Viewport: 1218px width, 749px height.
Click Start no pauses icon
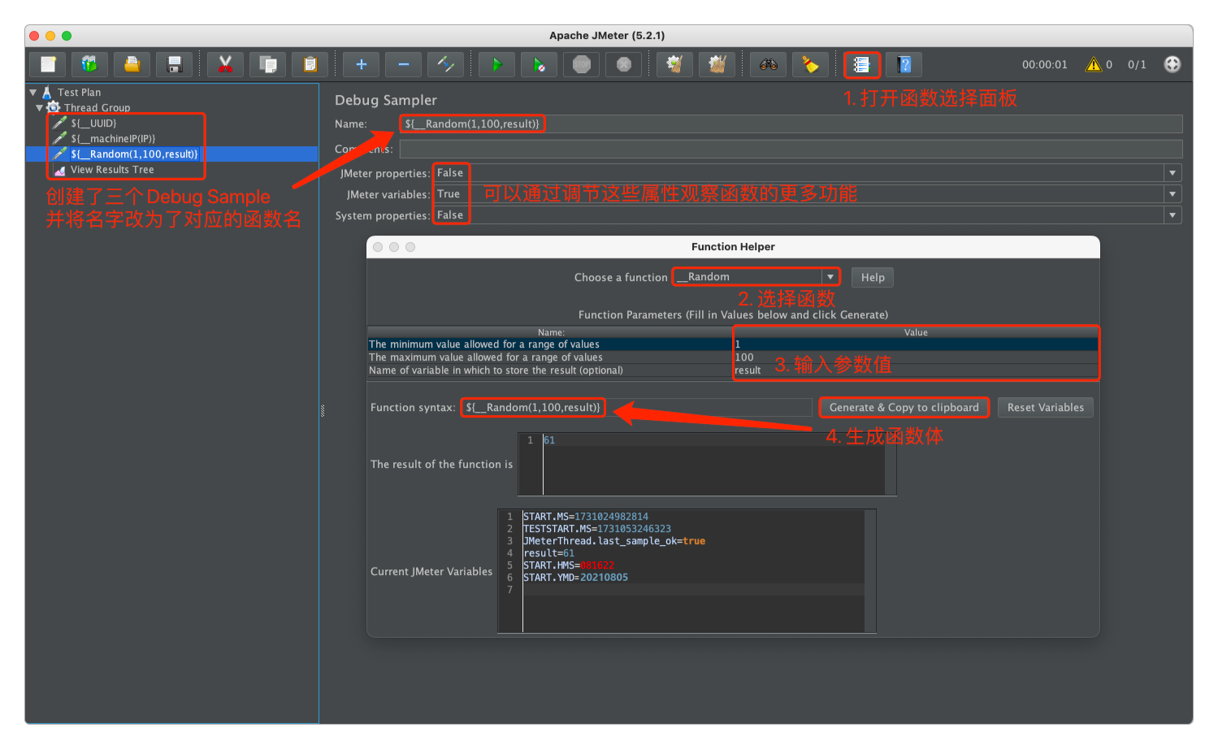click(539, 64)
